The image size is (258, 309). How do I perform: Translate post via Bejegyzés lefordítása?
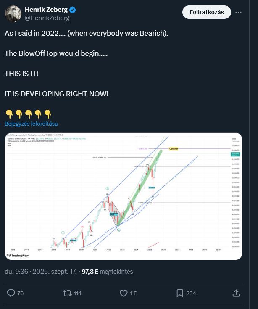pyautogui.click(x=31, y=124)
